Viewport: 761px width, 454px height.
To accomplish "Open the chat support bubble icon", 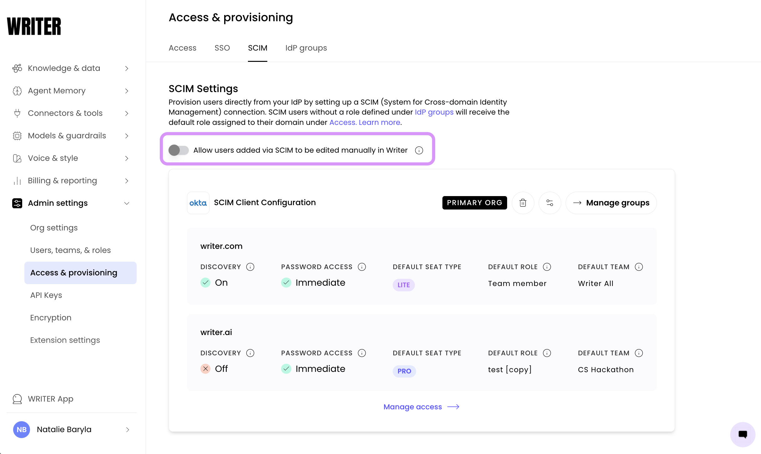I will point(743,434).
